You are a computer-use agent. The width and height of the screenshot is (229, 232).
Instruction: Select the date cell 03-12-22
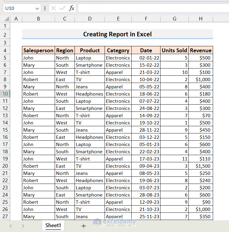(146, 137)
